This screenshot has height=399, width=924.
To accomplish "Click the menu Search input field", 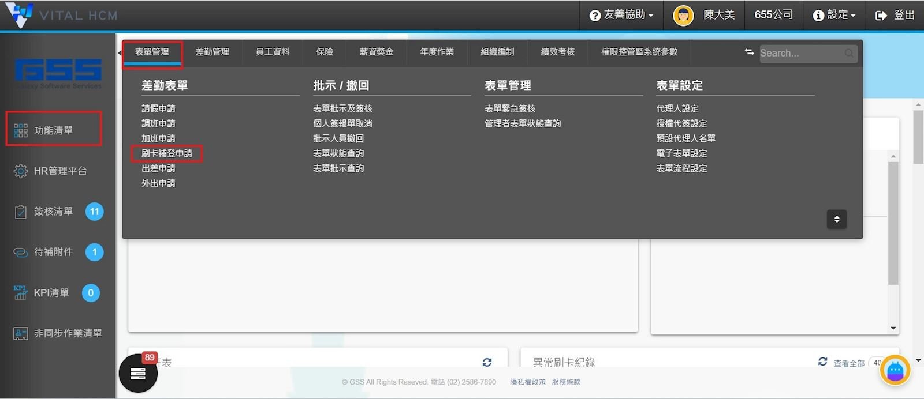I will (x=802, y=53).
